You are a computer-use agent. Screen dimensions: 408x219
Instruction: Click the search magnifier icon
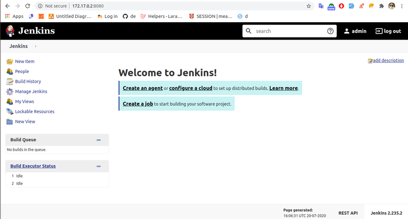coord(249,31)
